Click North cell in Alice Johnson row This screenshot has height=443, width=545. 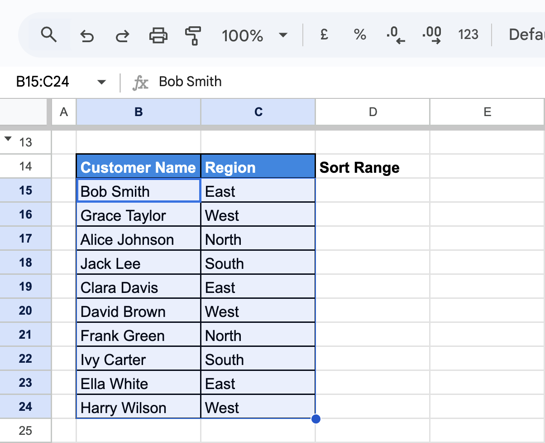(x=258, y=239)
